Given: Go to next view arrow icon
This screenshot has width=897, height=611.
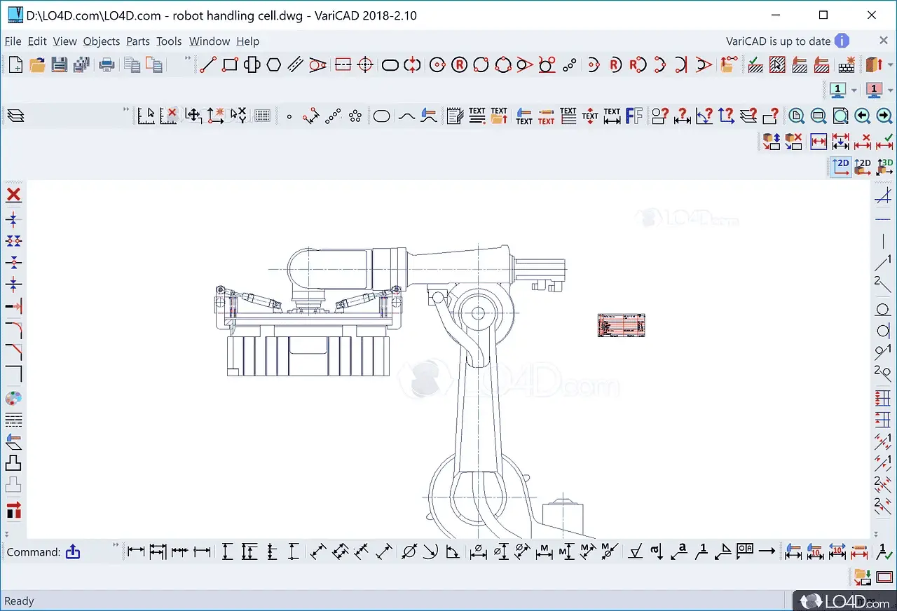Looking at the screenshot, I should [x=884, y=116].
